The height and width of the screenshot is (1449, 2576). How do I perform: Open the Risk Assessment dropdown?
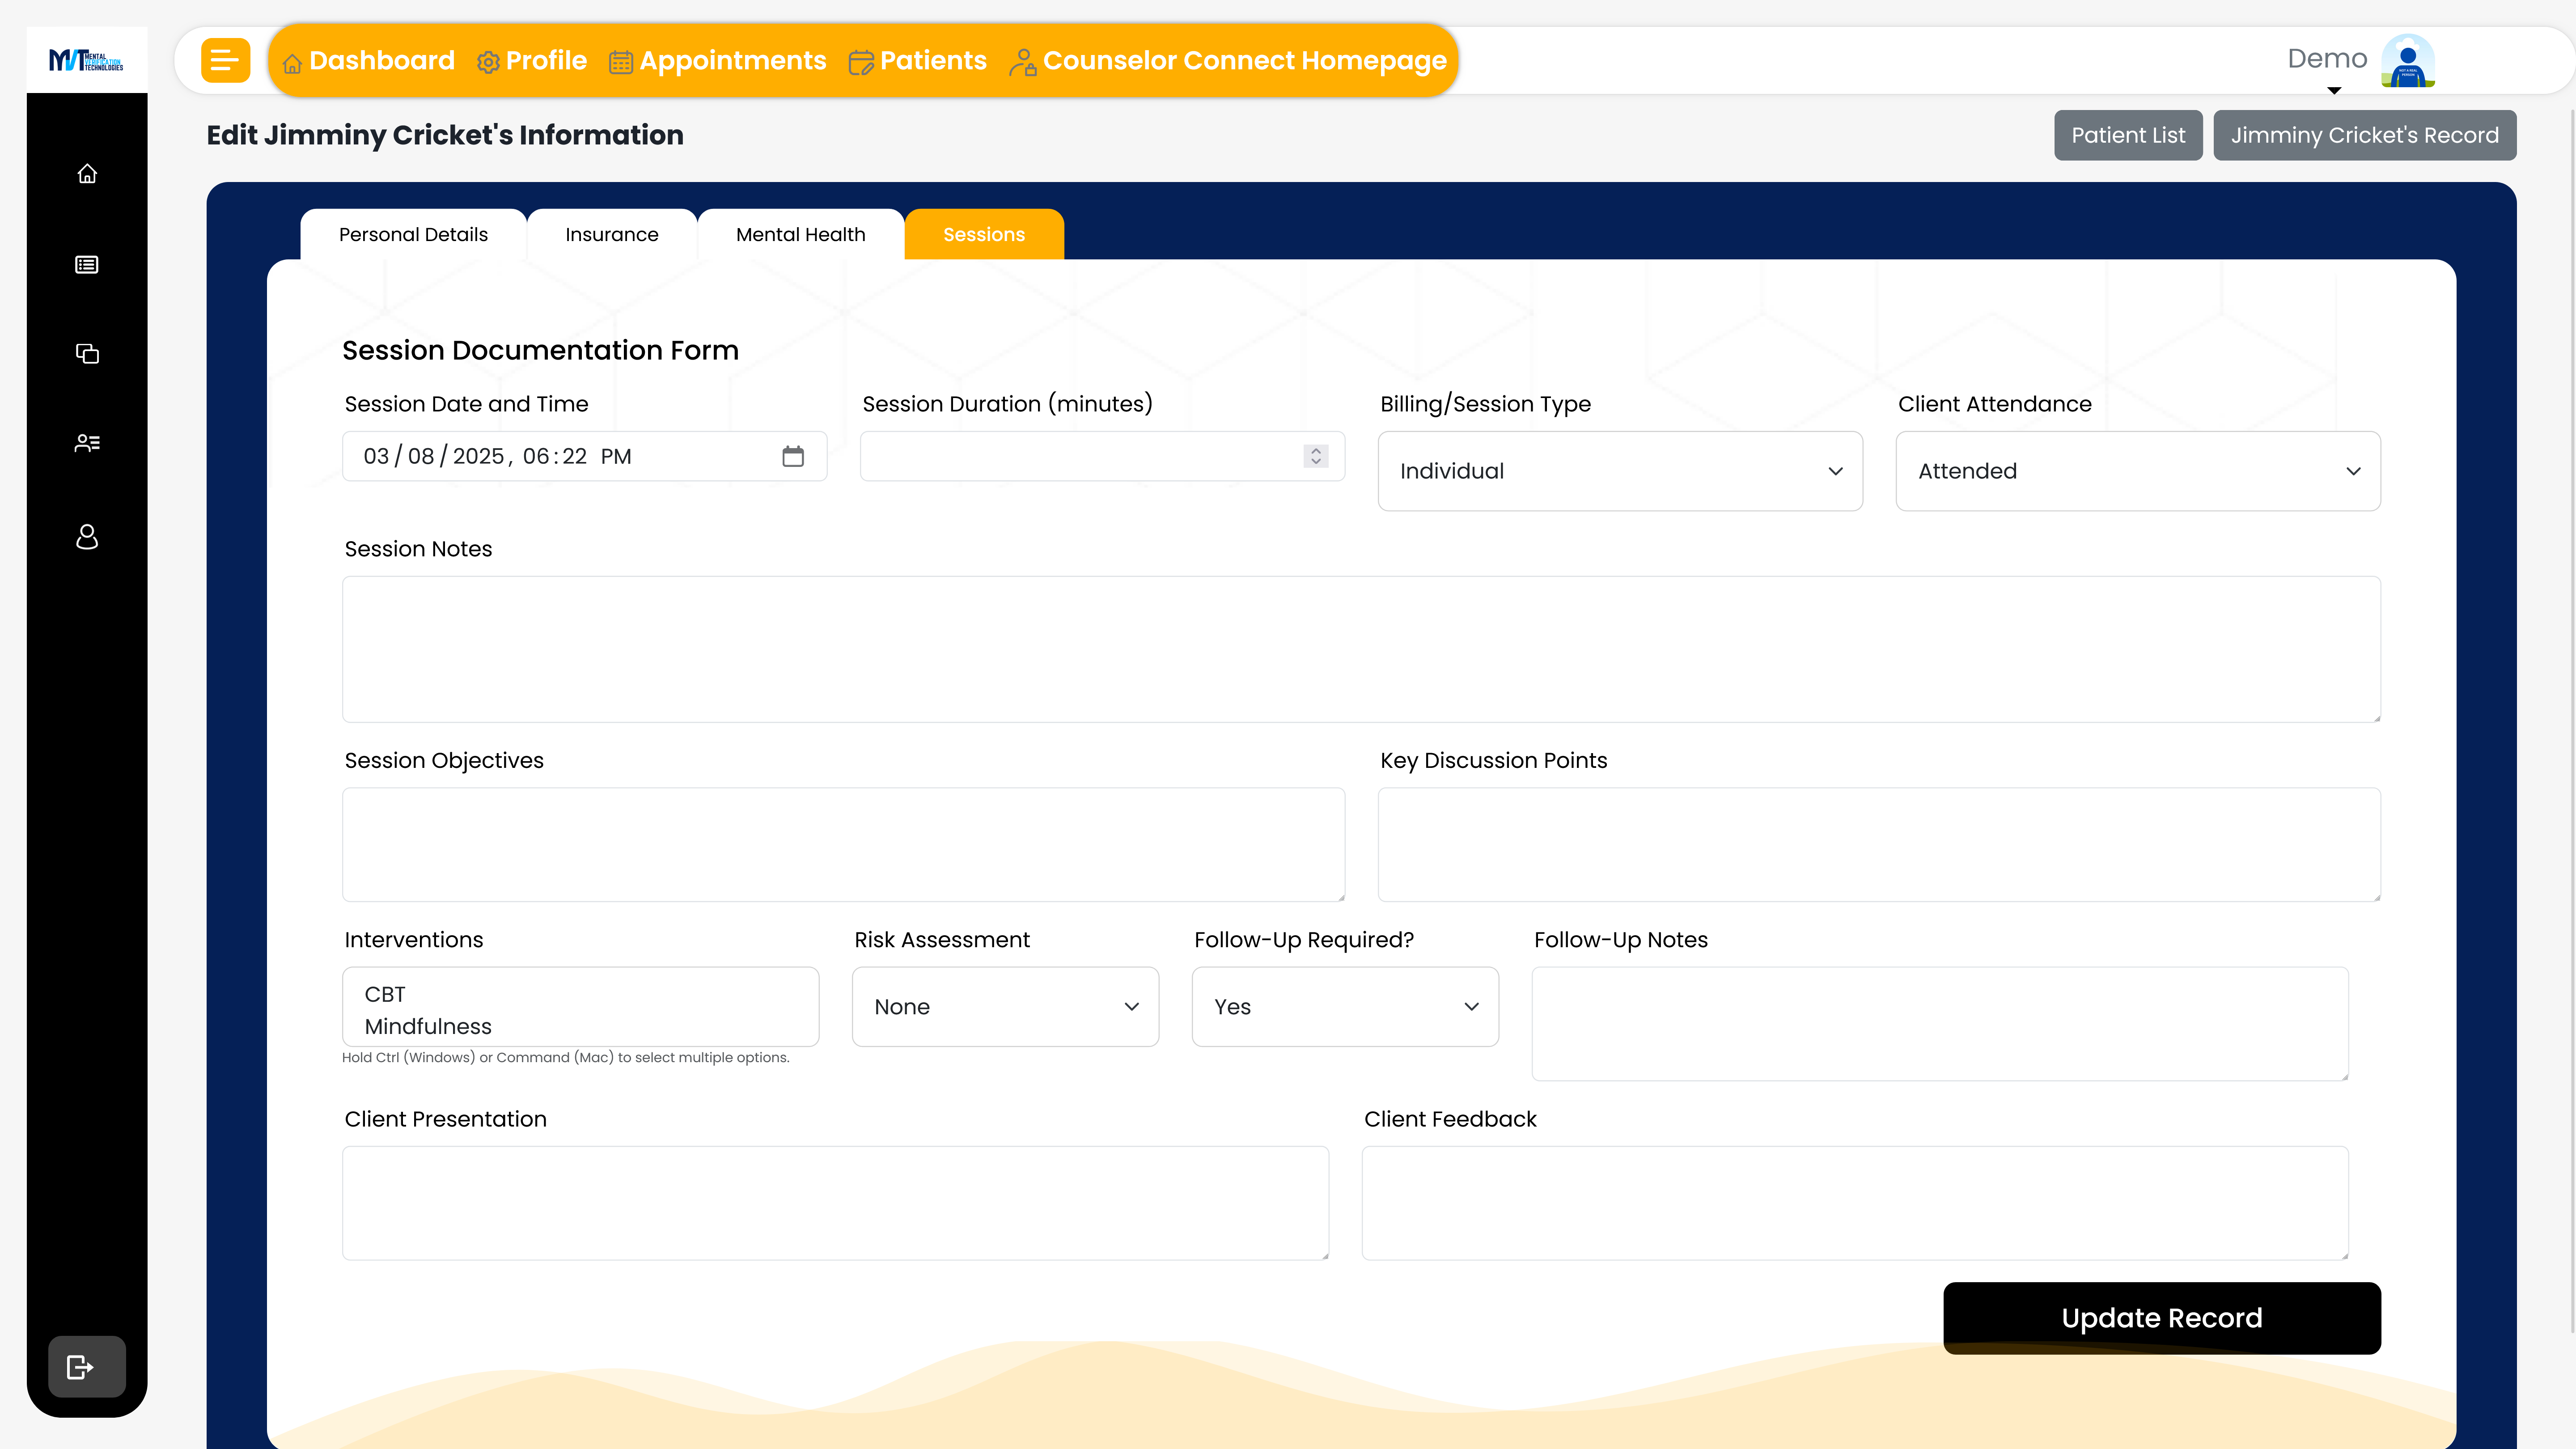pos(1005,1007)
